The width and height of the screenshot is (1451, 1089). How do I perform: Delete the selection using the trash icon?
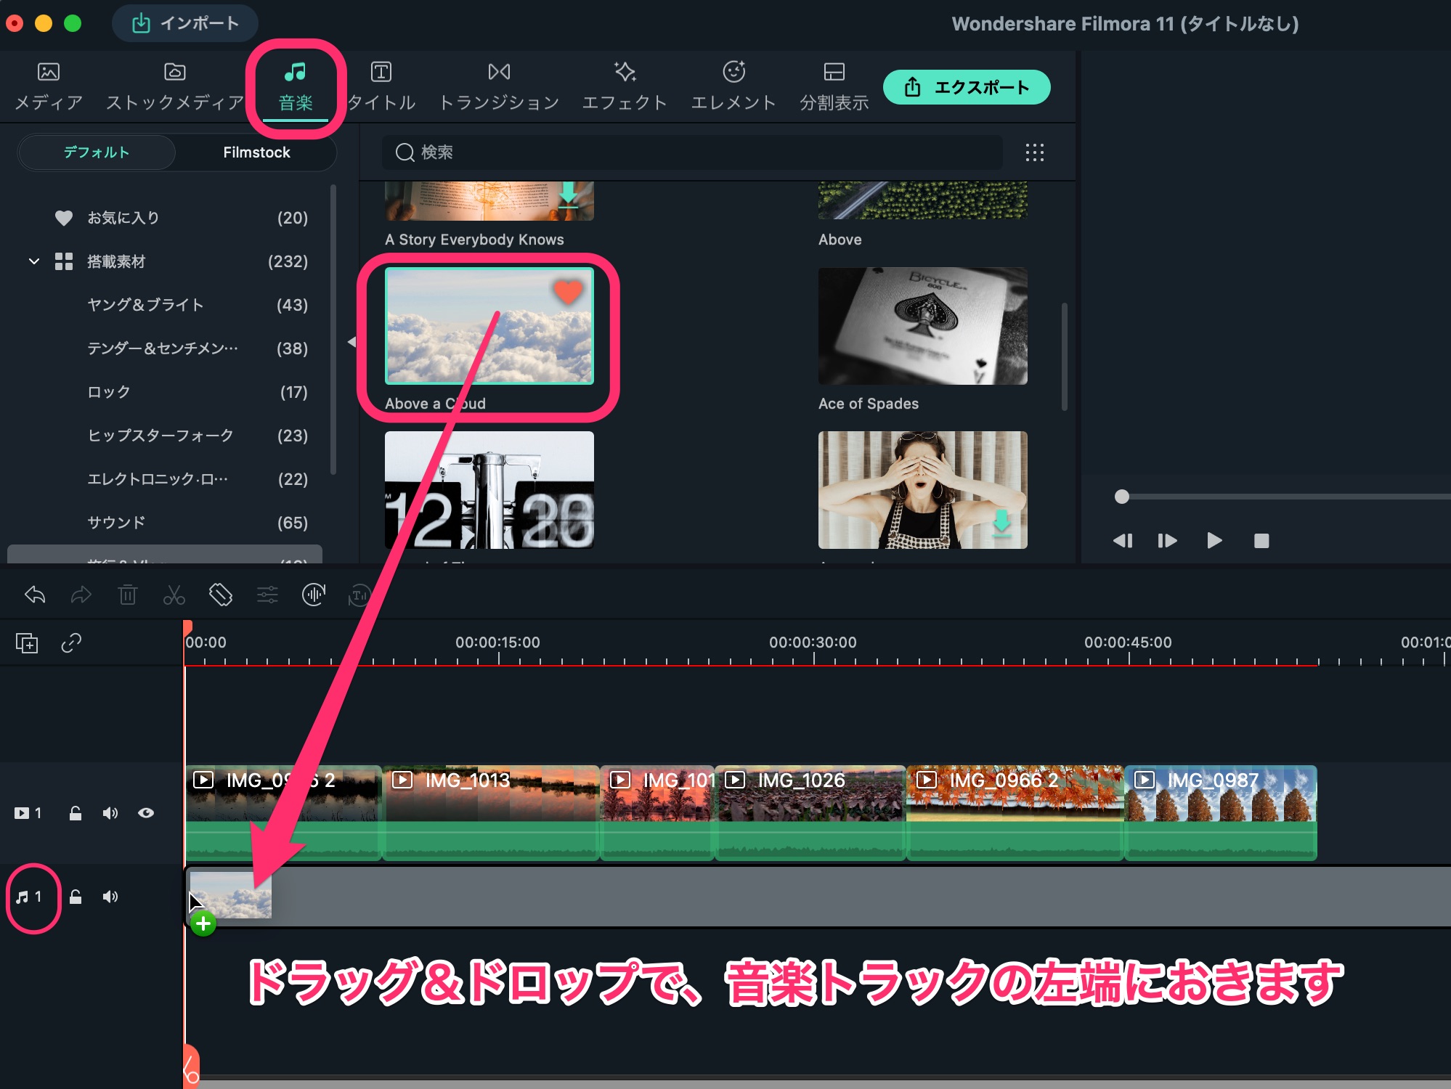[x=129, y=595]
